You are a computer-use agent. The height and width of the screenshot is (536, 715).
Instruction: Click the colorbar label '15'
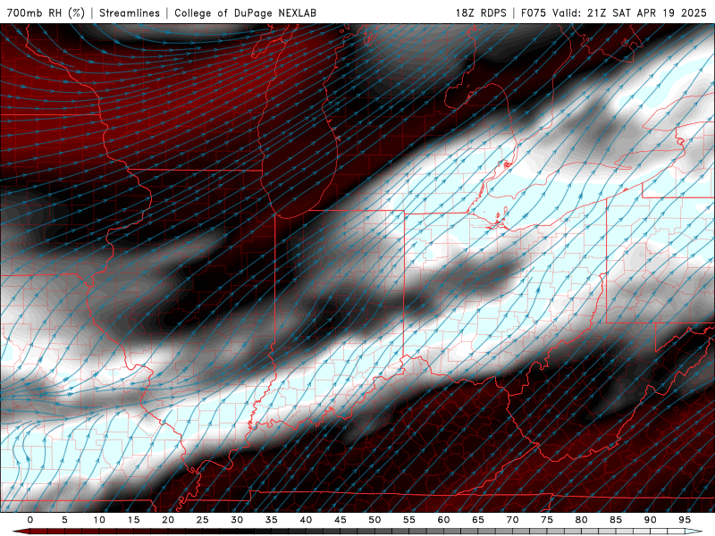(133, 520)
